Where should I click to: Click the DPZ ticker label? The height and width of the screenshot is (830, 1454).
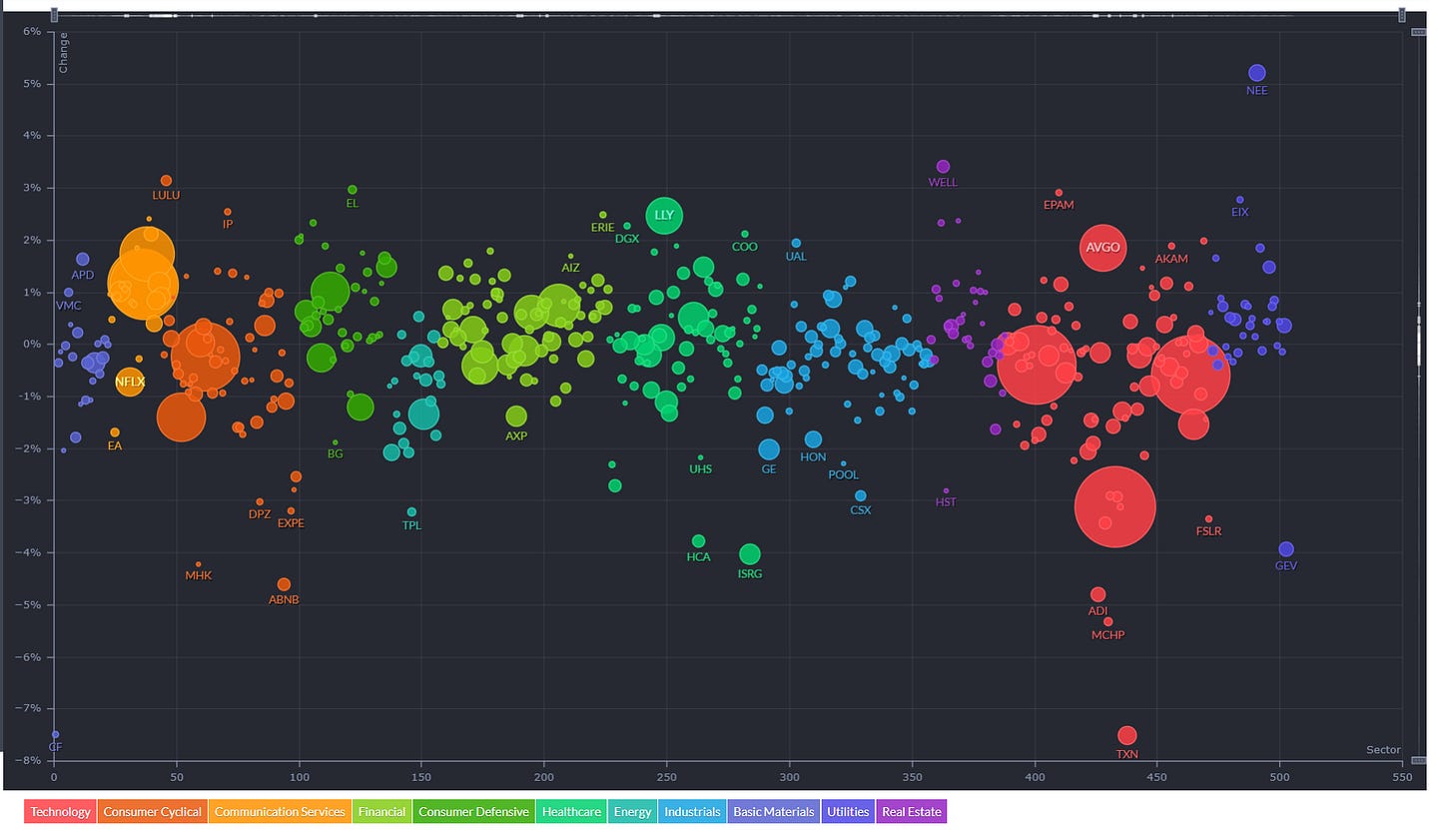tap(260, 514)
